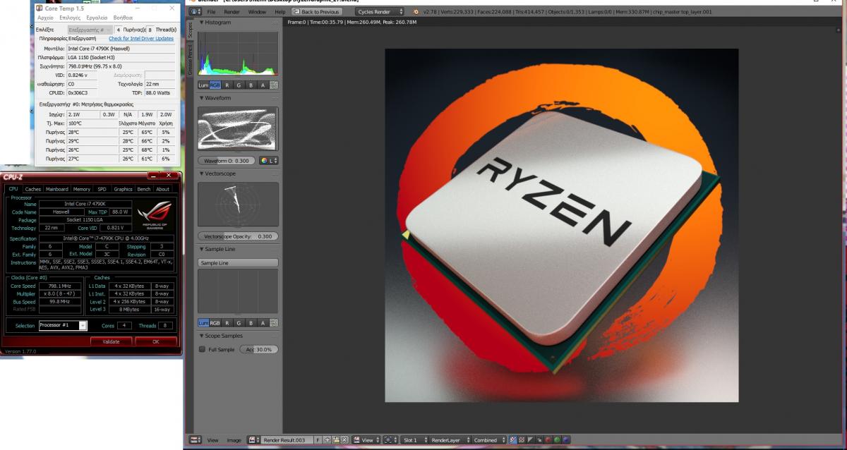This screenshot has height=450, width=847.
Task: Open image editor Image menu in footer
Action: (234, 440)
